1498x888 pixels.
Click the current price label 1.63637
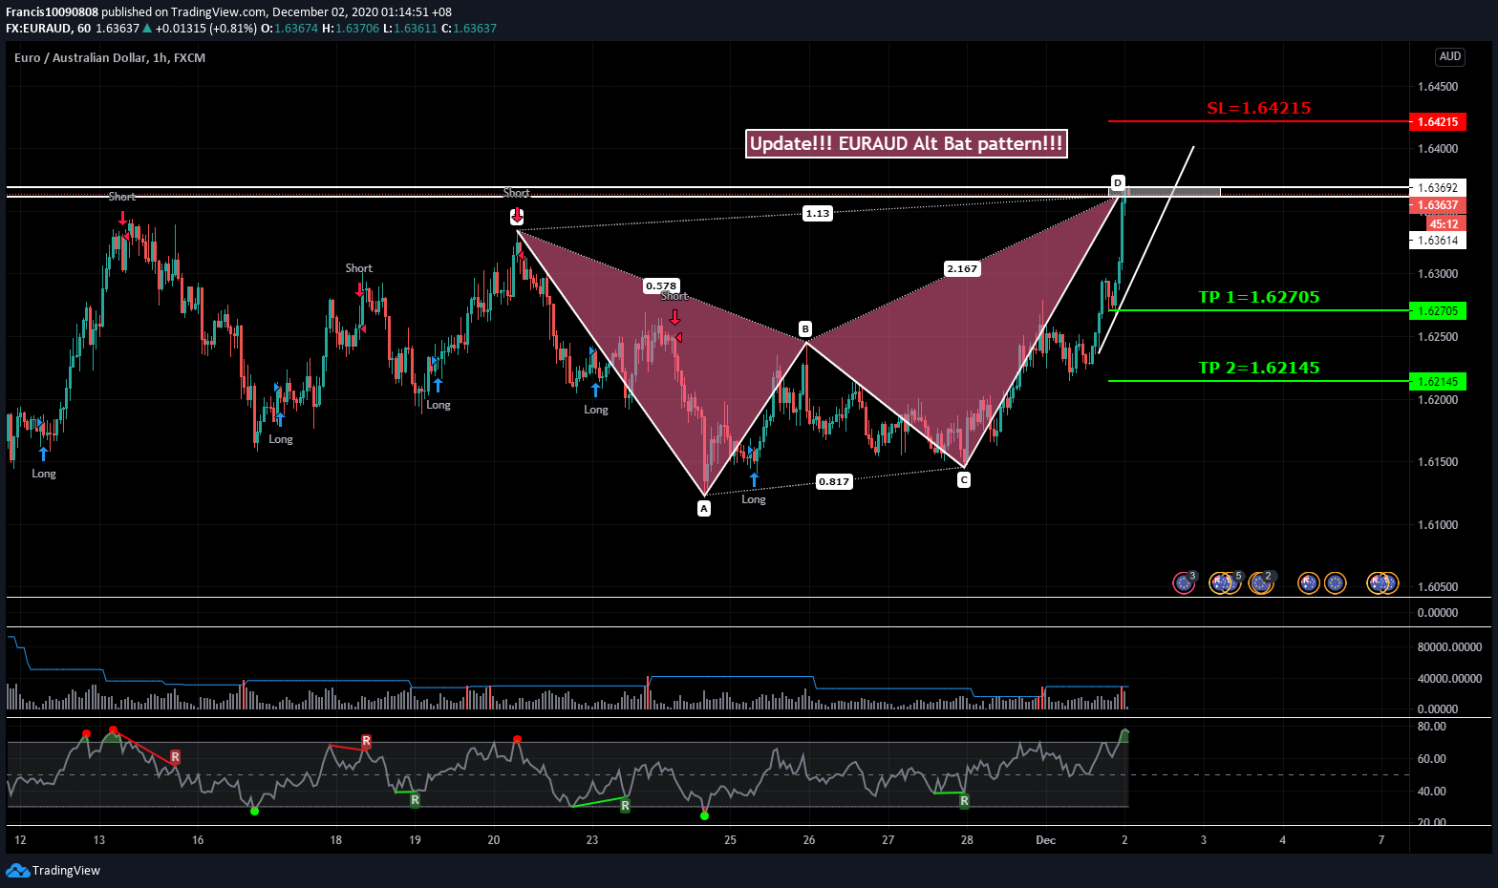pyautogui.click(x=1438, y=205)
